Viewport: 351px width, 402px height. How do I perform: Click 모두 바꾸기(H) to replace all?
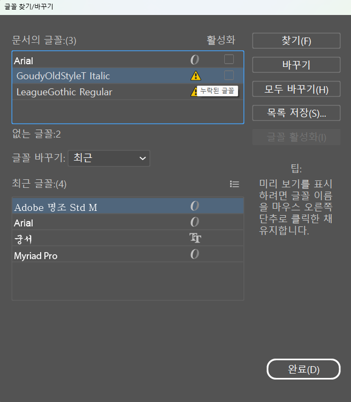click(x=296, y=89)
